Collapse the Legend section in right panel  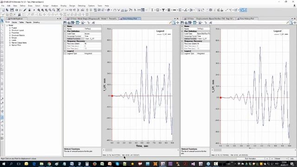coord(182,51)
